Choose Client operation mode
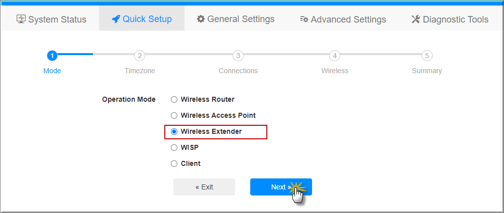The image size is (504, 213). (x=174, y=163)
